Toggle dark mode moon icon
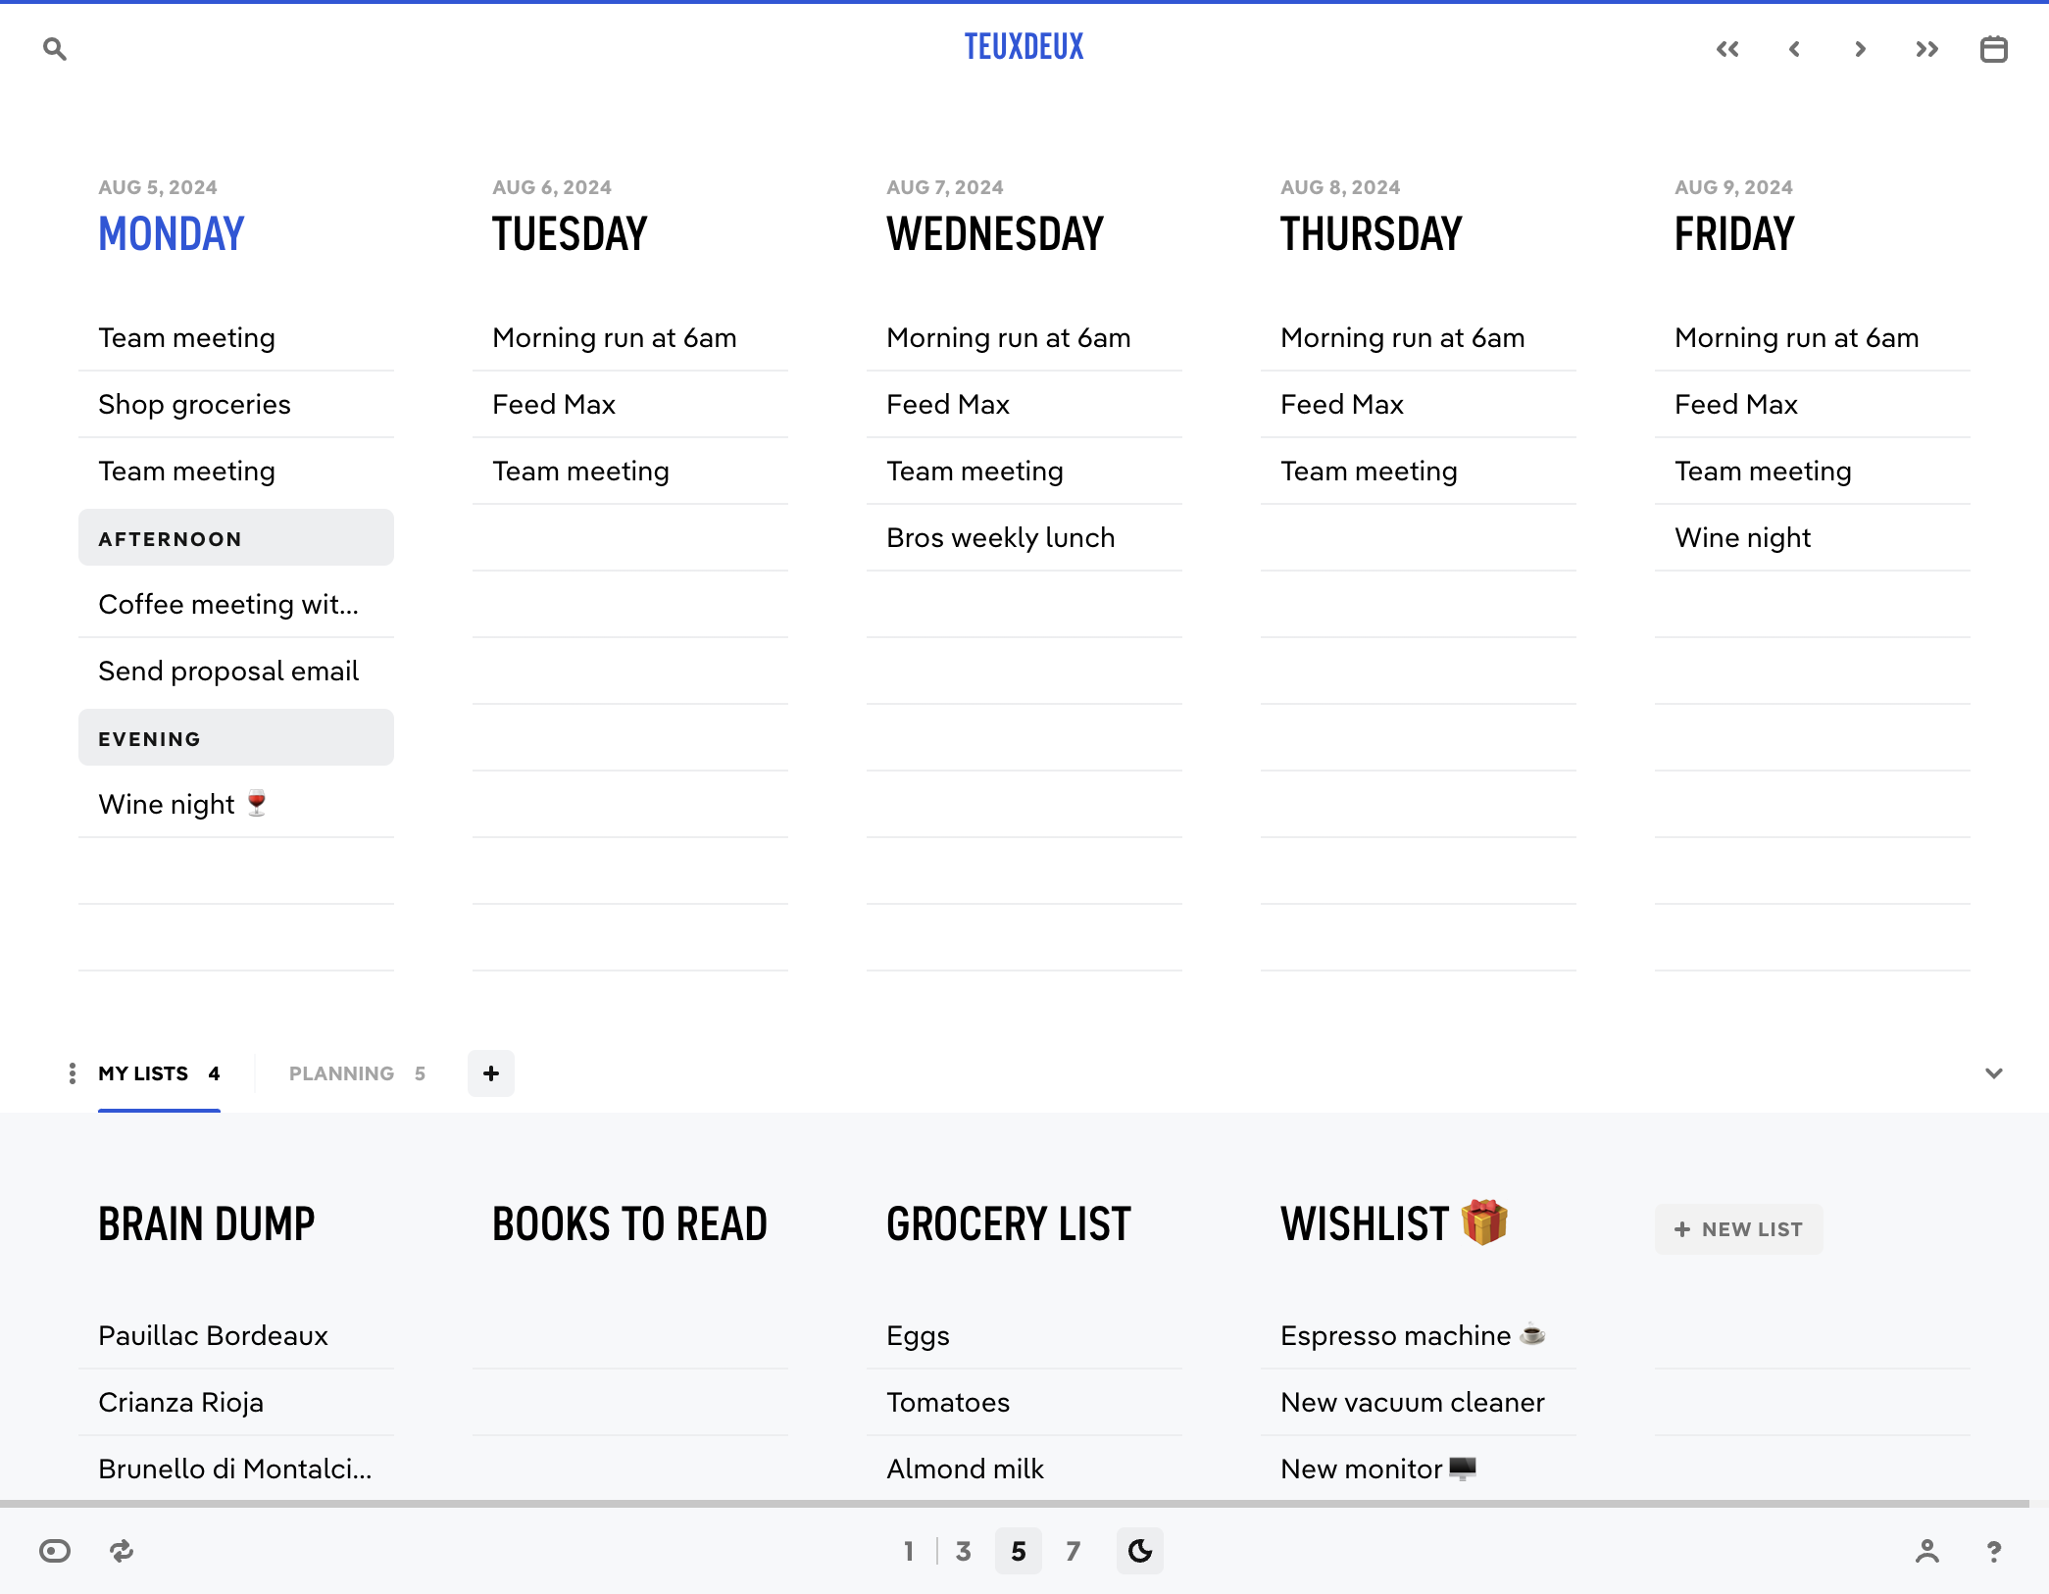 click(x=1140, y=1551)
